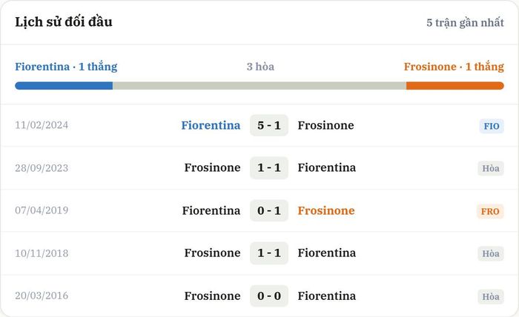The height and width of the screenshot is (317, 519).
Task: Click the orange Frosinone winner name
Action: (x=326, y=210)
